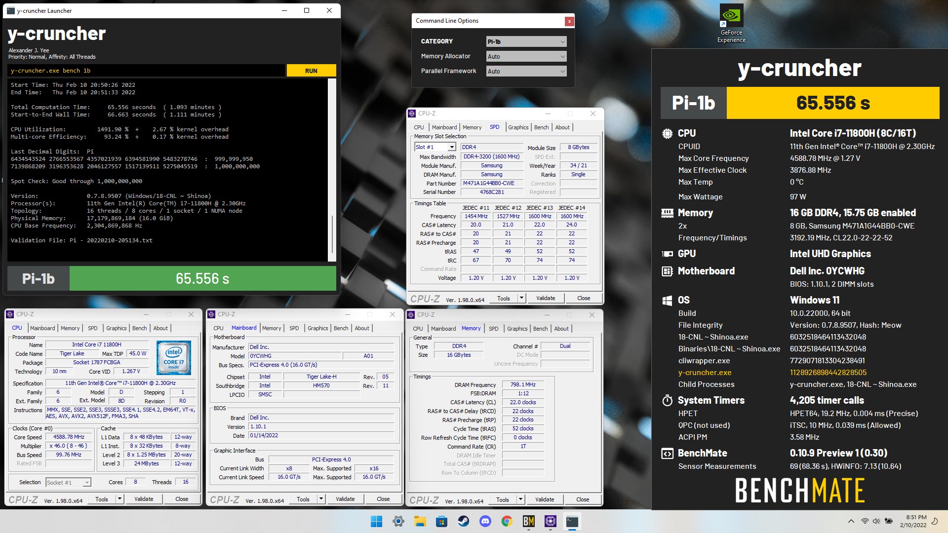Click Part Number M471A1G44BB0-CWE field
The image size is (948, 533).
coord(491,183)
